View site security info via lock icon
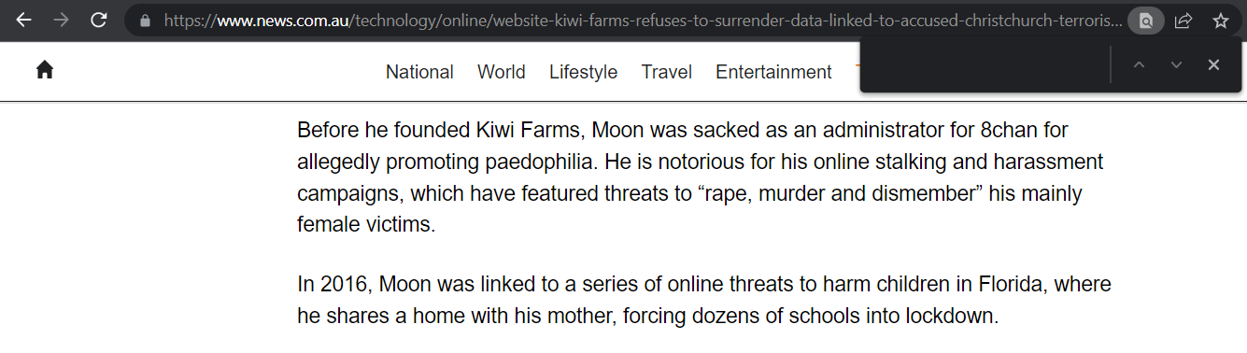 click(x=144, y=21)
